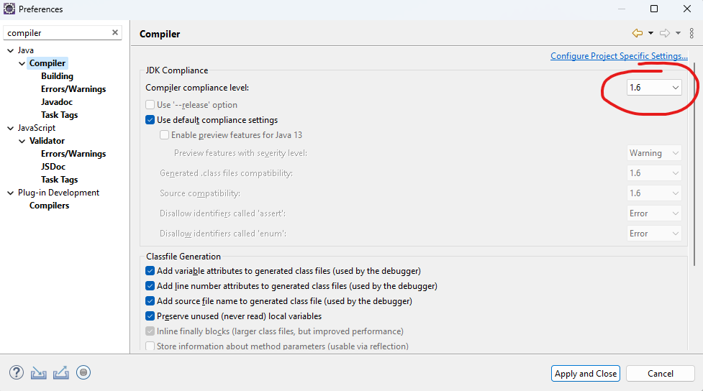Click the import preferences icon
Viewport: 703px width, 391px height.
(x=39, y=372)
